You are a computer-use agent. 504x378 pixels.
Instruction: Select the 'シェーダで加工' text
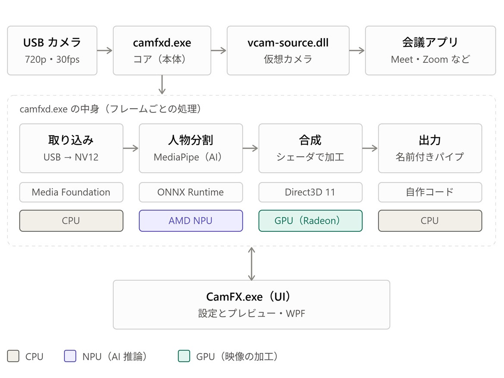tap(310, 157)
